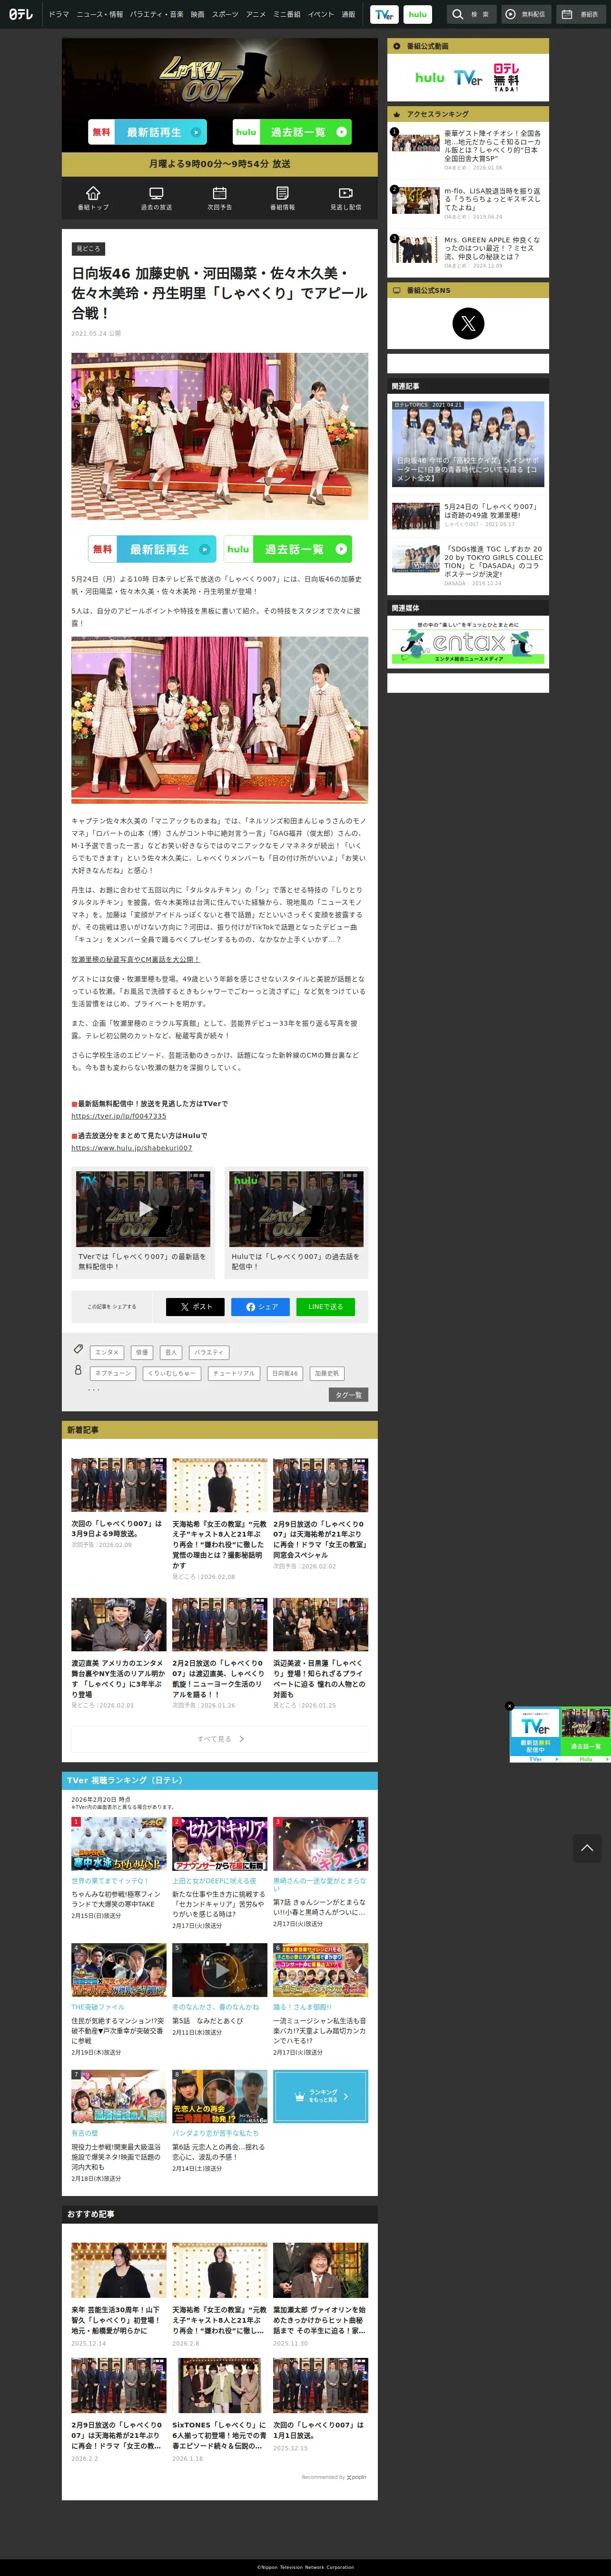Open the tver.jp/lp/f0047335 link
Image resolution: width=611 pixels, height=2576 pixels.
click(119, 1116)
